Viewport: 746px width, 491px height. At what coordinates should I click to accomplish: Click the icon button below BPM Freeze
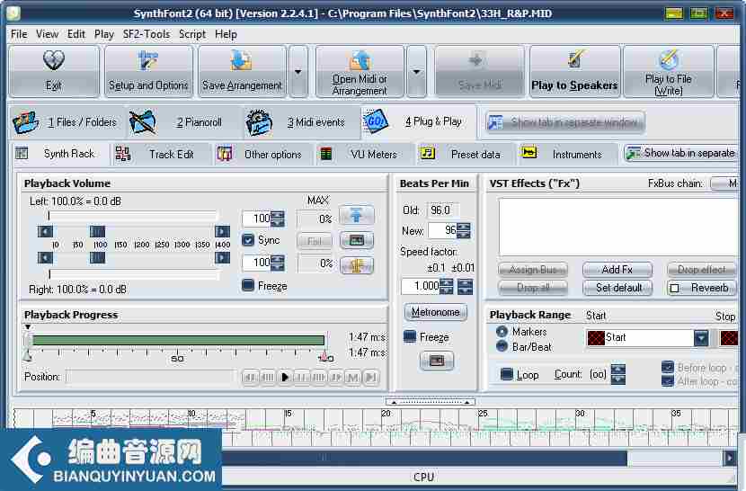coord(436,361)
